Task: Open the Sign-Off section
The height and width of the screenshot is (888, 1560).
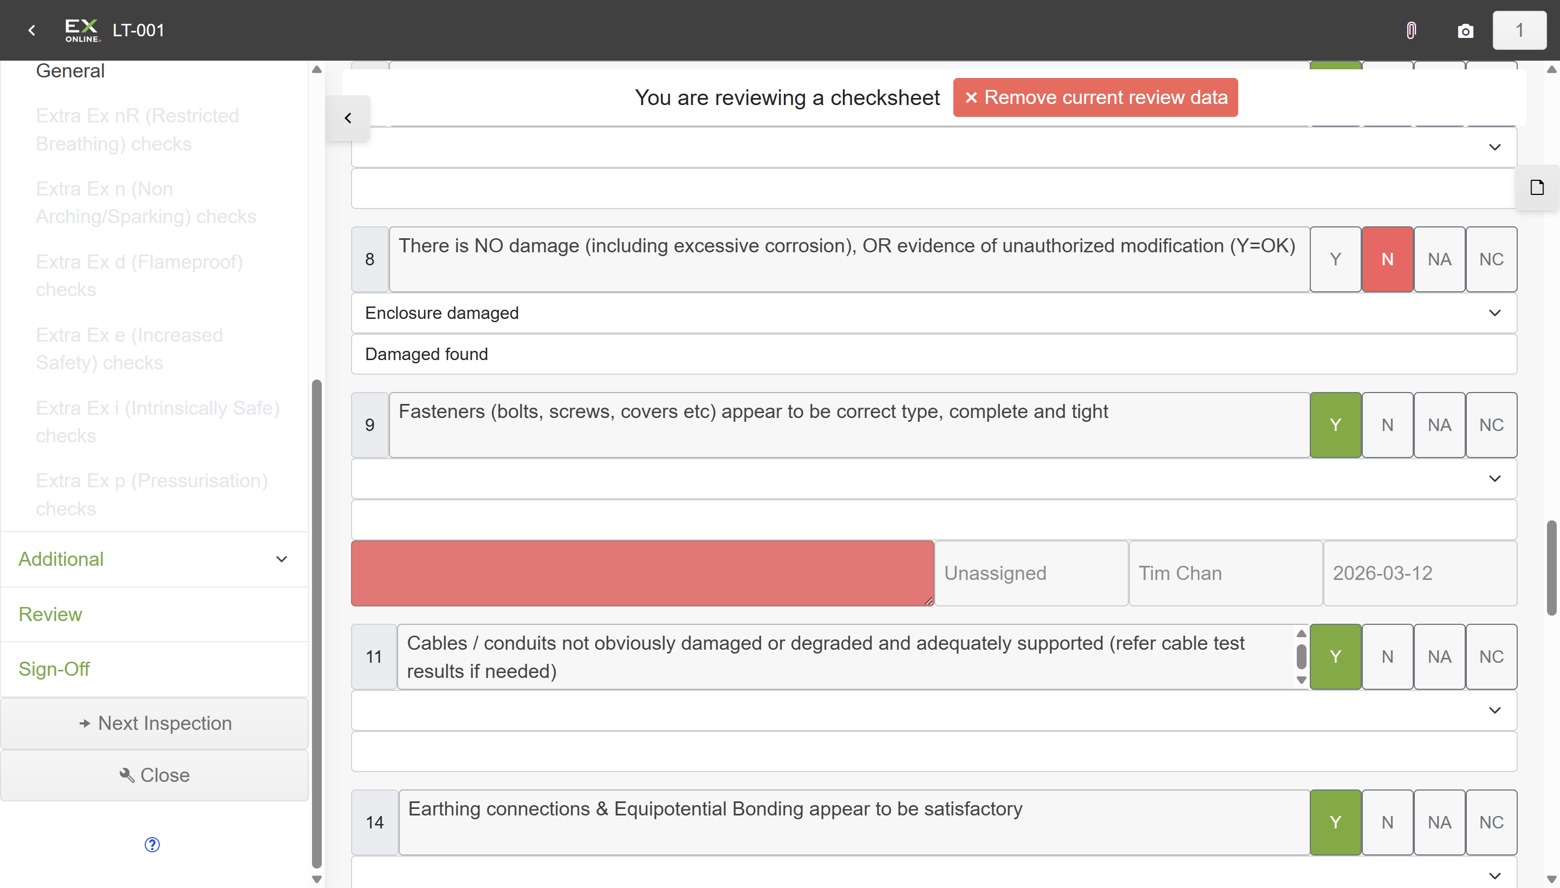Action: pyautogui.click(x=154, y=669)
